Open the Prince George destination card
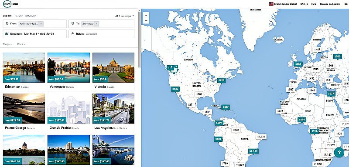Screen dimensions: 349x167 [24, 113]
